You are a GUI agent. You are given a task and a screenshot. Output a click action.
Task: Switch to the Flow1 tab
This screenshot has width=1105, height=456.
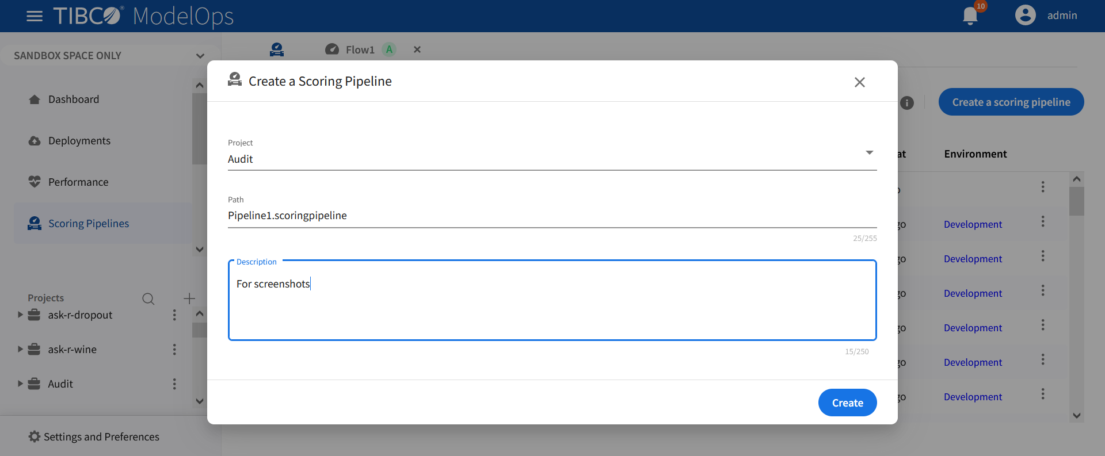click(x=360, y=50)
